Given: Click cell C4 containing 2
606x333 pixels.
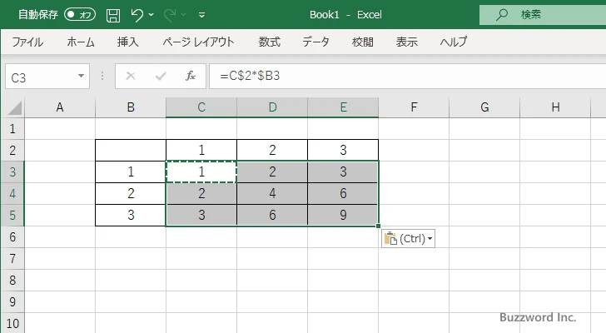Looking at the screenshot, I should coord(201,193).
